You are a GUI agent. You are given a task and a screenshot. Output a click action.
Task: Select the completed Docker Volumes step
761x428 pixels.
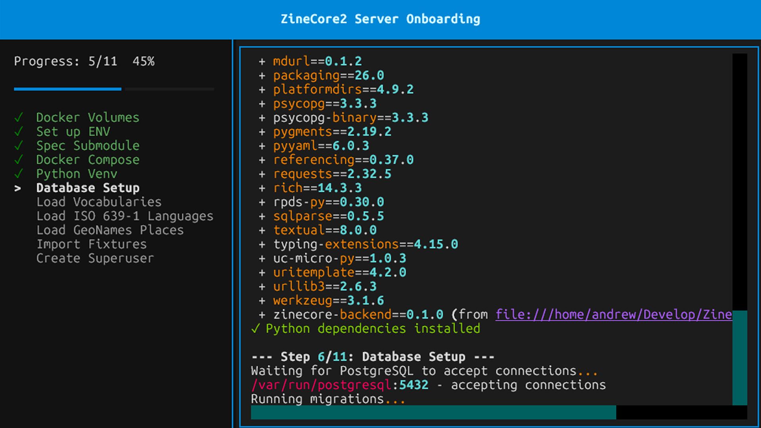88,117
